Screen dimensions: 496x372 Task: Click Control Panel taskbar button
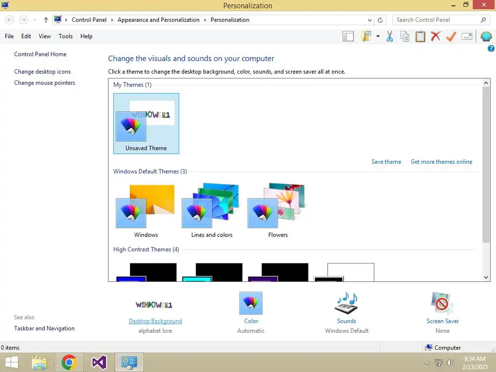(x=129, y=362)
